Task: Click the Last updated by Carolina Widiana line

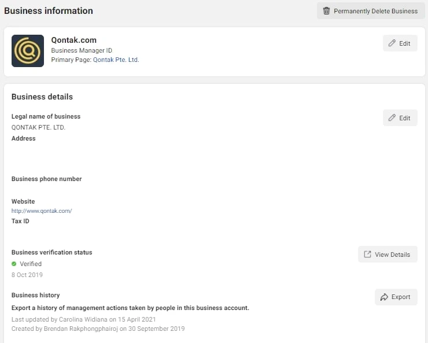Action: pos(83,319)
